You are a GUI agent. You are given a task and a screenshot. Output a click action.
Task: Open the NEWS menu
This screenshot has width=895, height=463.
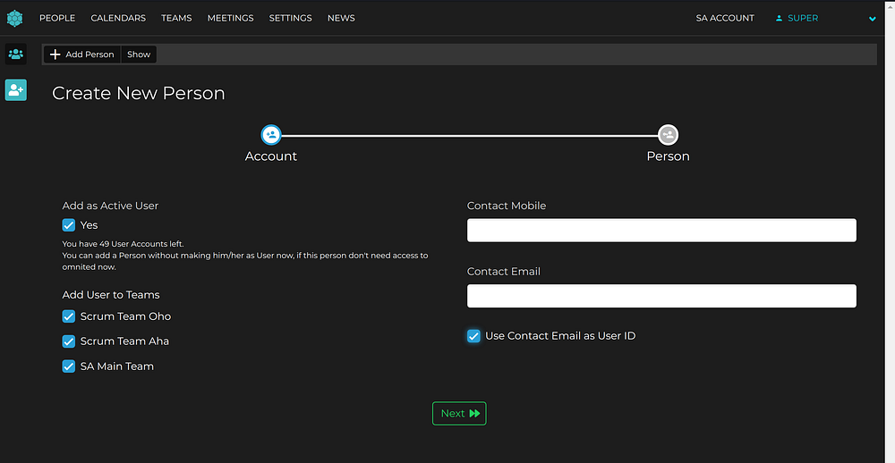point(341,18)
